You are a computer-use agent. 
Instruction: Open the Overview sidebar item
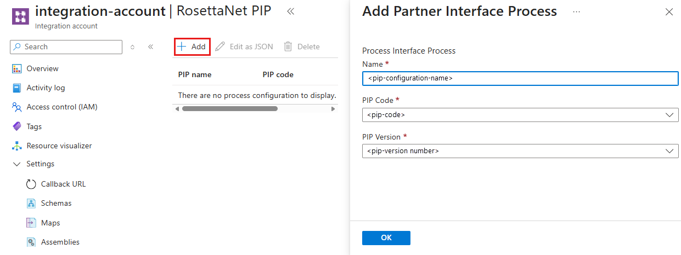(42, 69)
